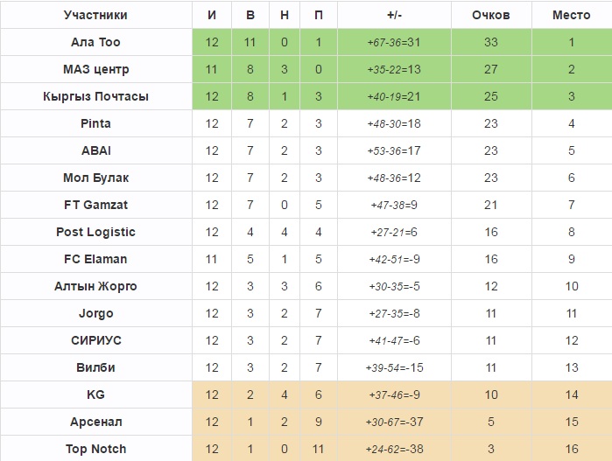The width and height of the screenshot is (612, 461).
Task: Click the Ала Тоо team name
Action: point(95,42)
